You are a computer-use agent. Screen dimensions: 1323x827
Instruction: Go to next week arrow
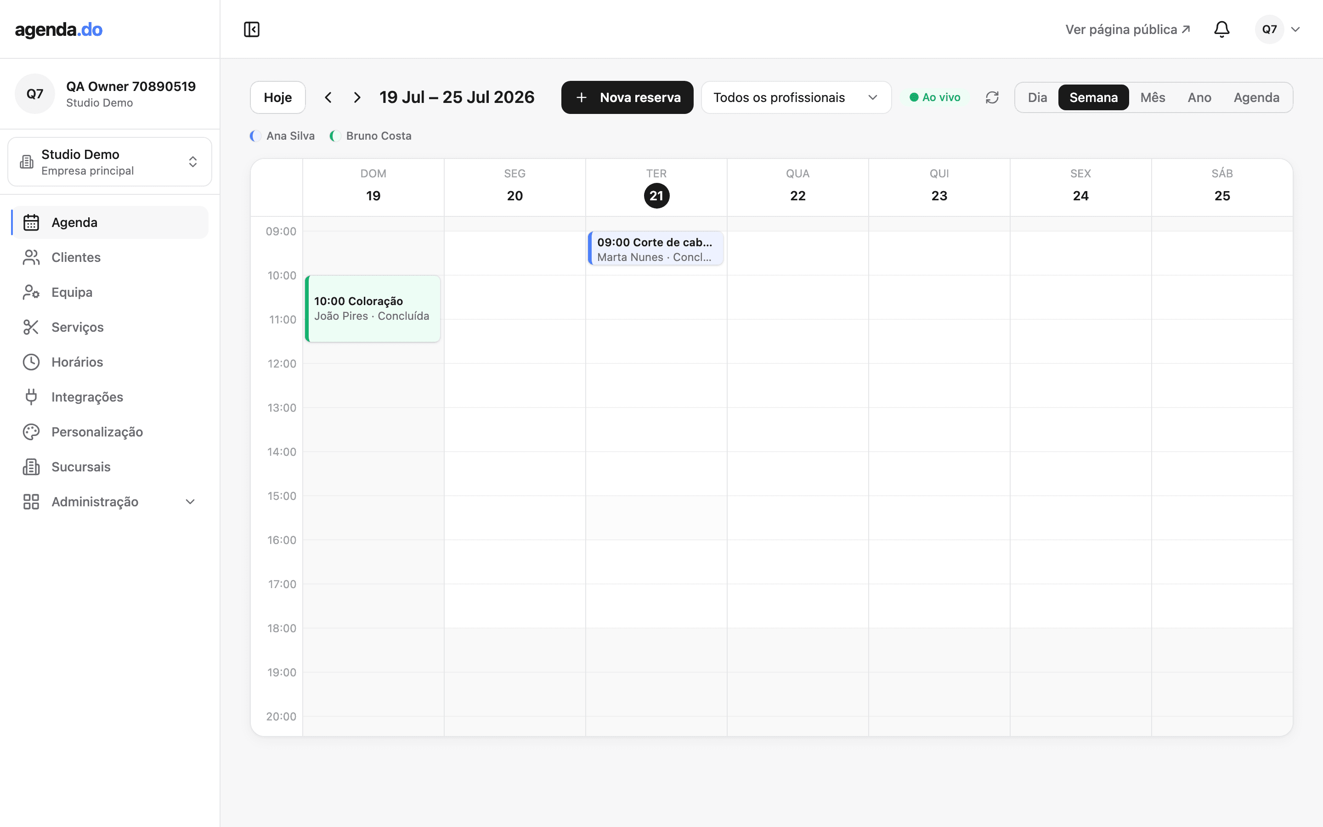click(x=357, y=97)
